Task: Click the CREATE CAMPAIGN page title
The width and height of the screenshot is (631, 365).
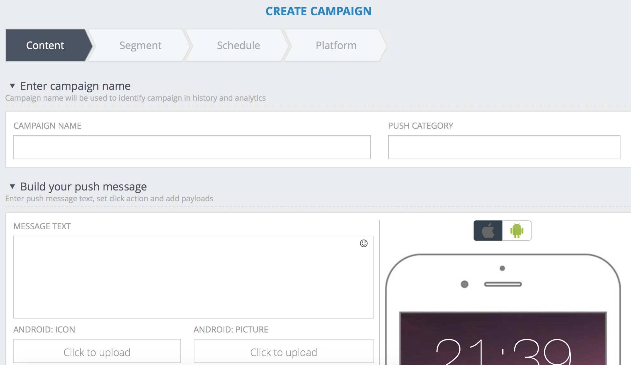Action: [x=318, y=11]
